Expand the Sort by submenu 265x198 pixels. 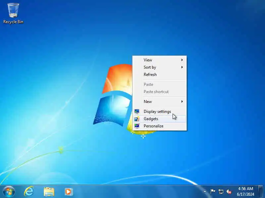[159, 67]
